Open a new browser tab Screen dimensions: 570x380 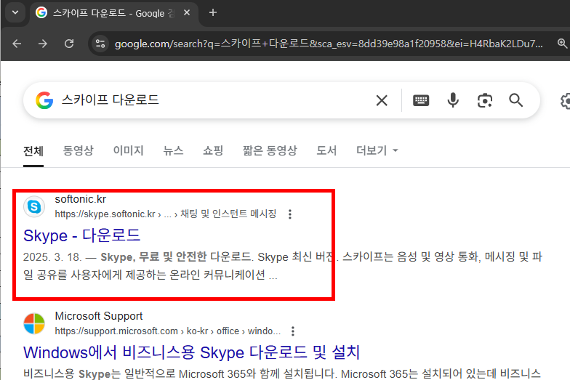pos(213,13)
